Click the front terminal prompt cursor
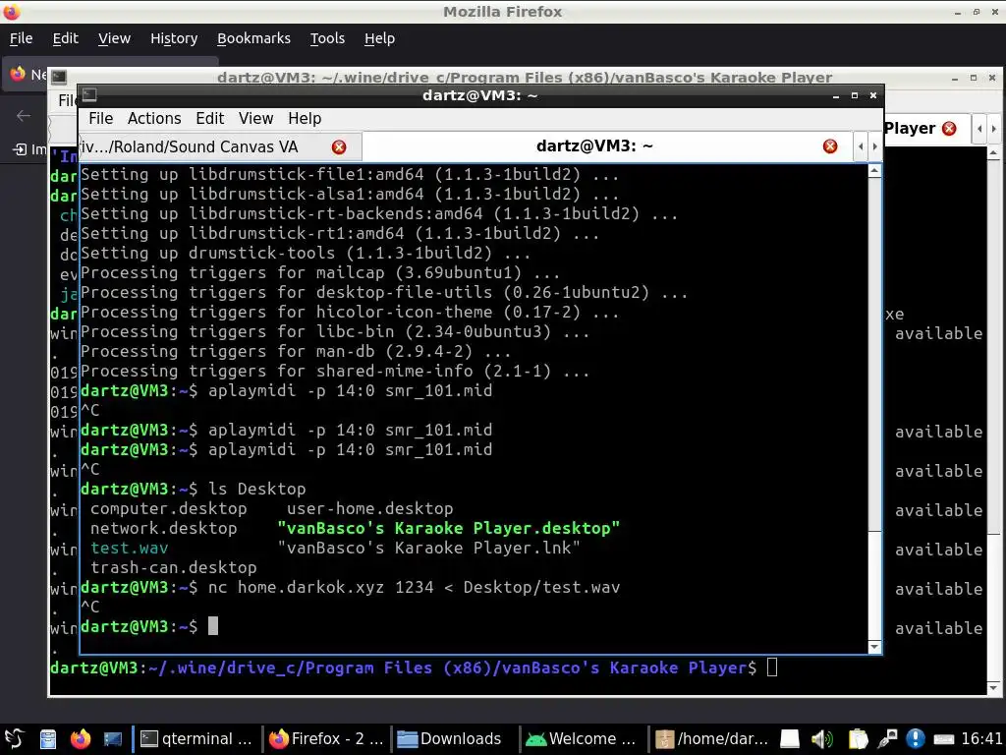The height and width of the screenshot is (755, 1006). coord(213,626)
